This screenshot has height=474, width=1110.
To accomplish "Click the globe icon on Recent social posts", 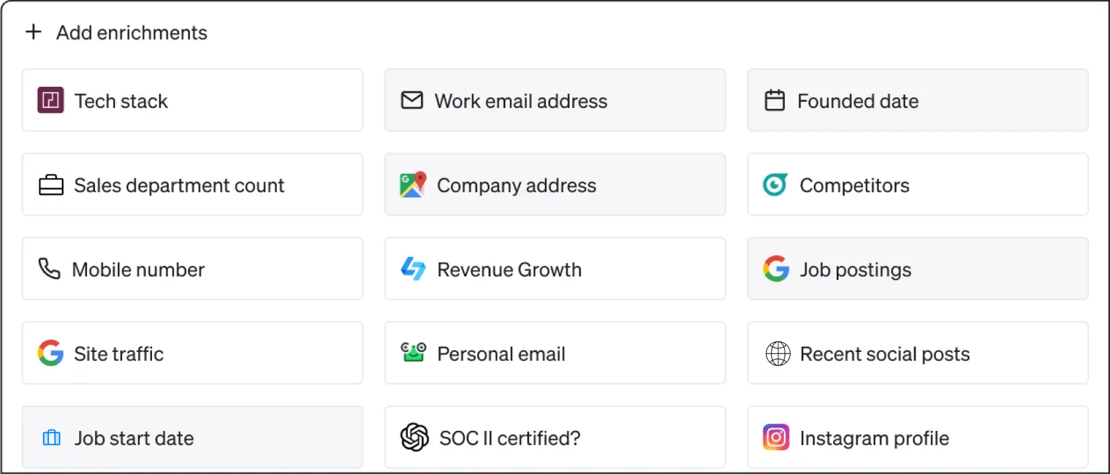I will [776, 353].
